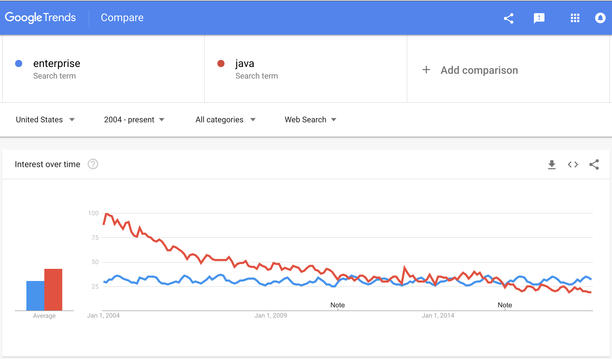
Task: Open the send feedback icon
Action: click(x=539, y=18)
